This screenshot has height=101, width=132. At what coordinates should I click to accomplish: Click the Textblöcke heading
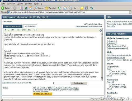point(112,93)
